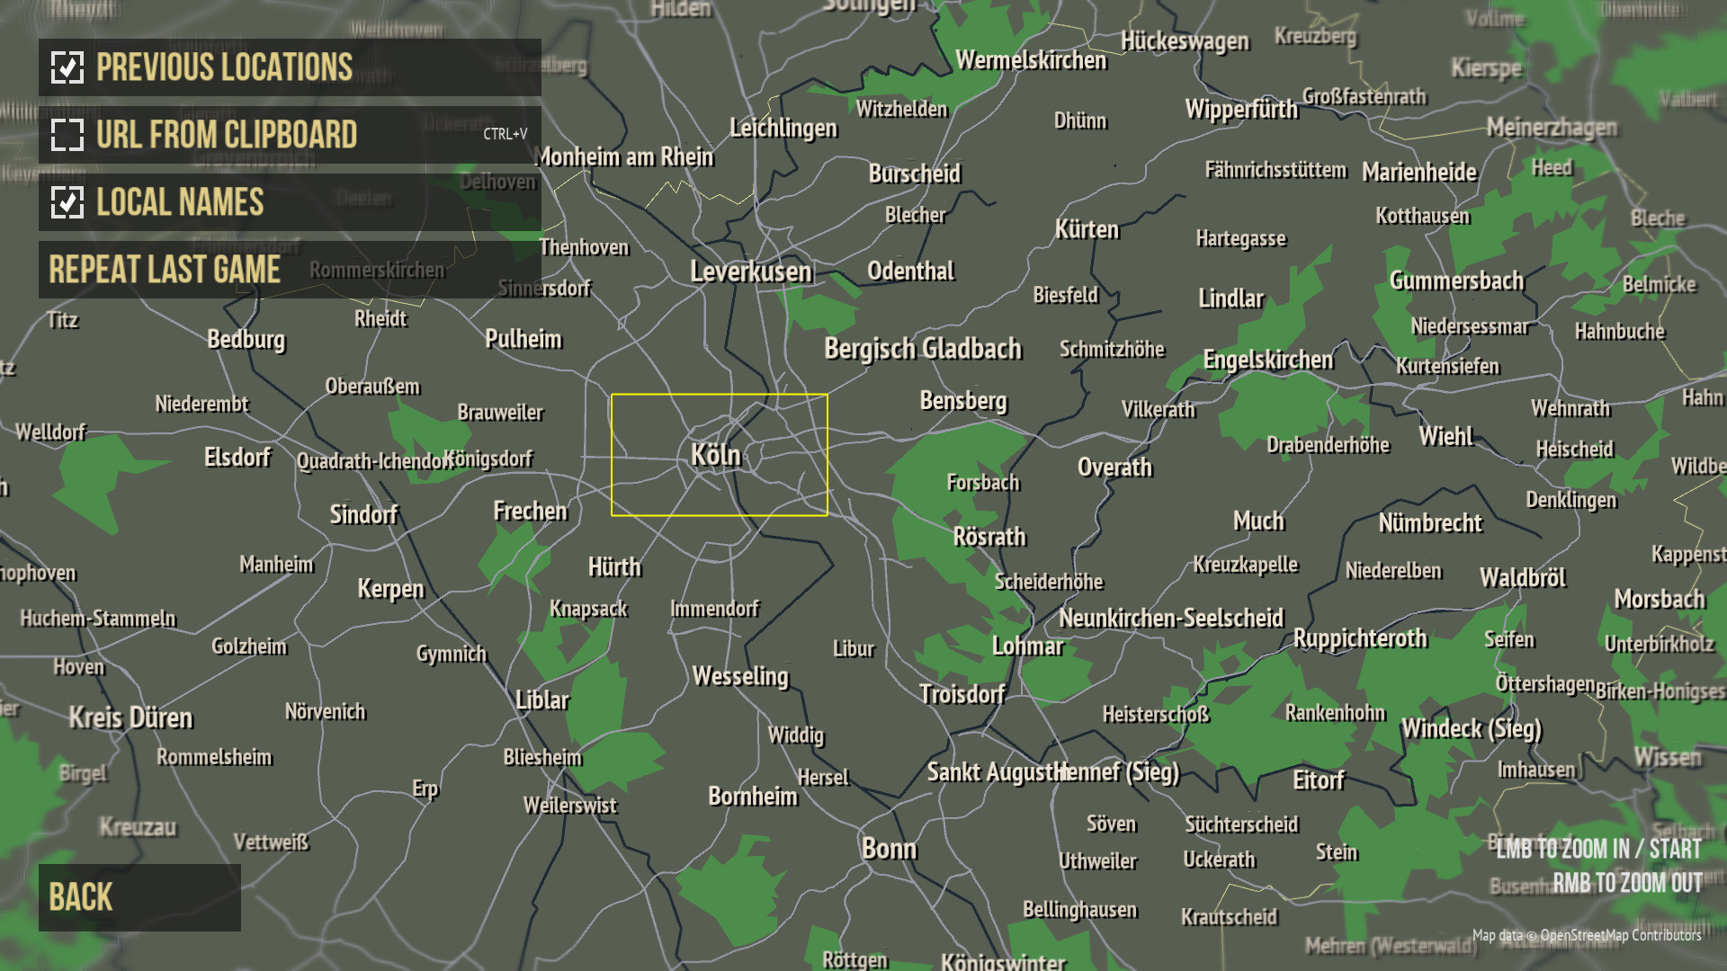This screenshot has width=1727, height=971.
Task: Toggle the Previous Locations checkbox
Action: click(67, 67)
